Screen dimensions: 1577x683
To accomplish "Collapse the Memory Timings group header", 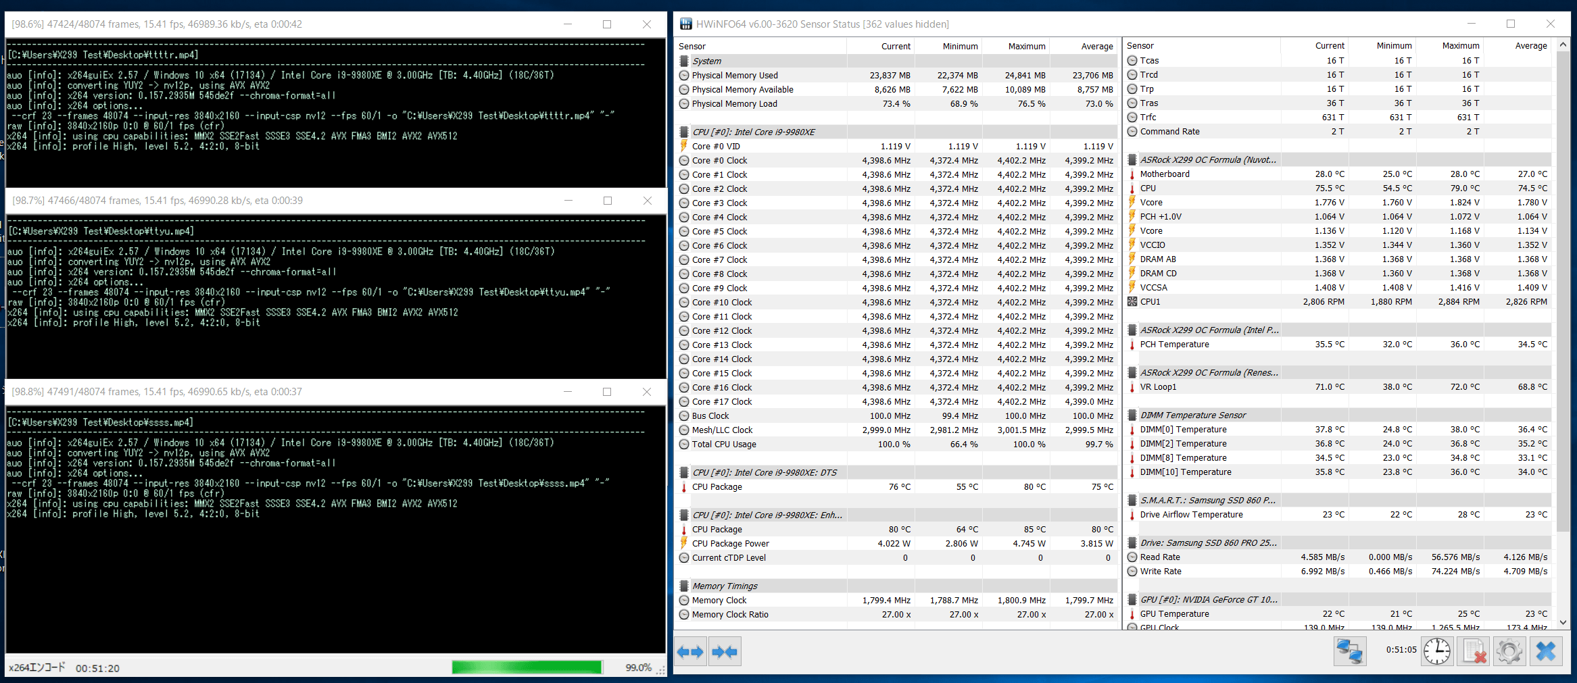I will (725, 586).
